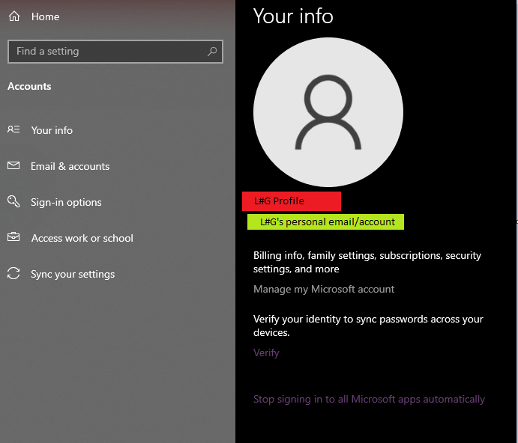The image size is (518, 443).
Task: Click the Your info page title
Action: (293, 16)
